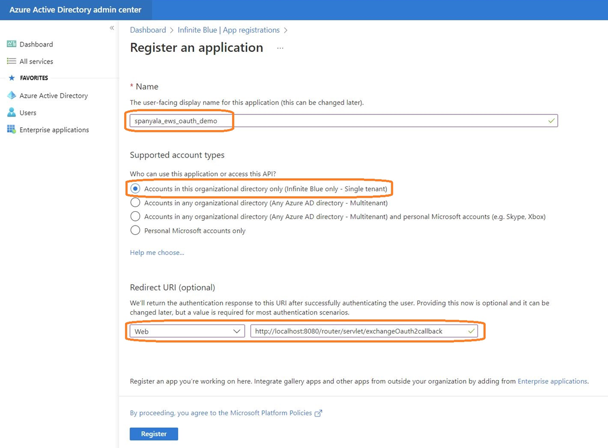The width and height of the screenshot is (608, 448).
Task: Open the ellipsis menu beside Register an application
Action: pos(280,48)
